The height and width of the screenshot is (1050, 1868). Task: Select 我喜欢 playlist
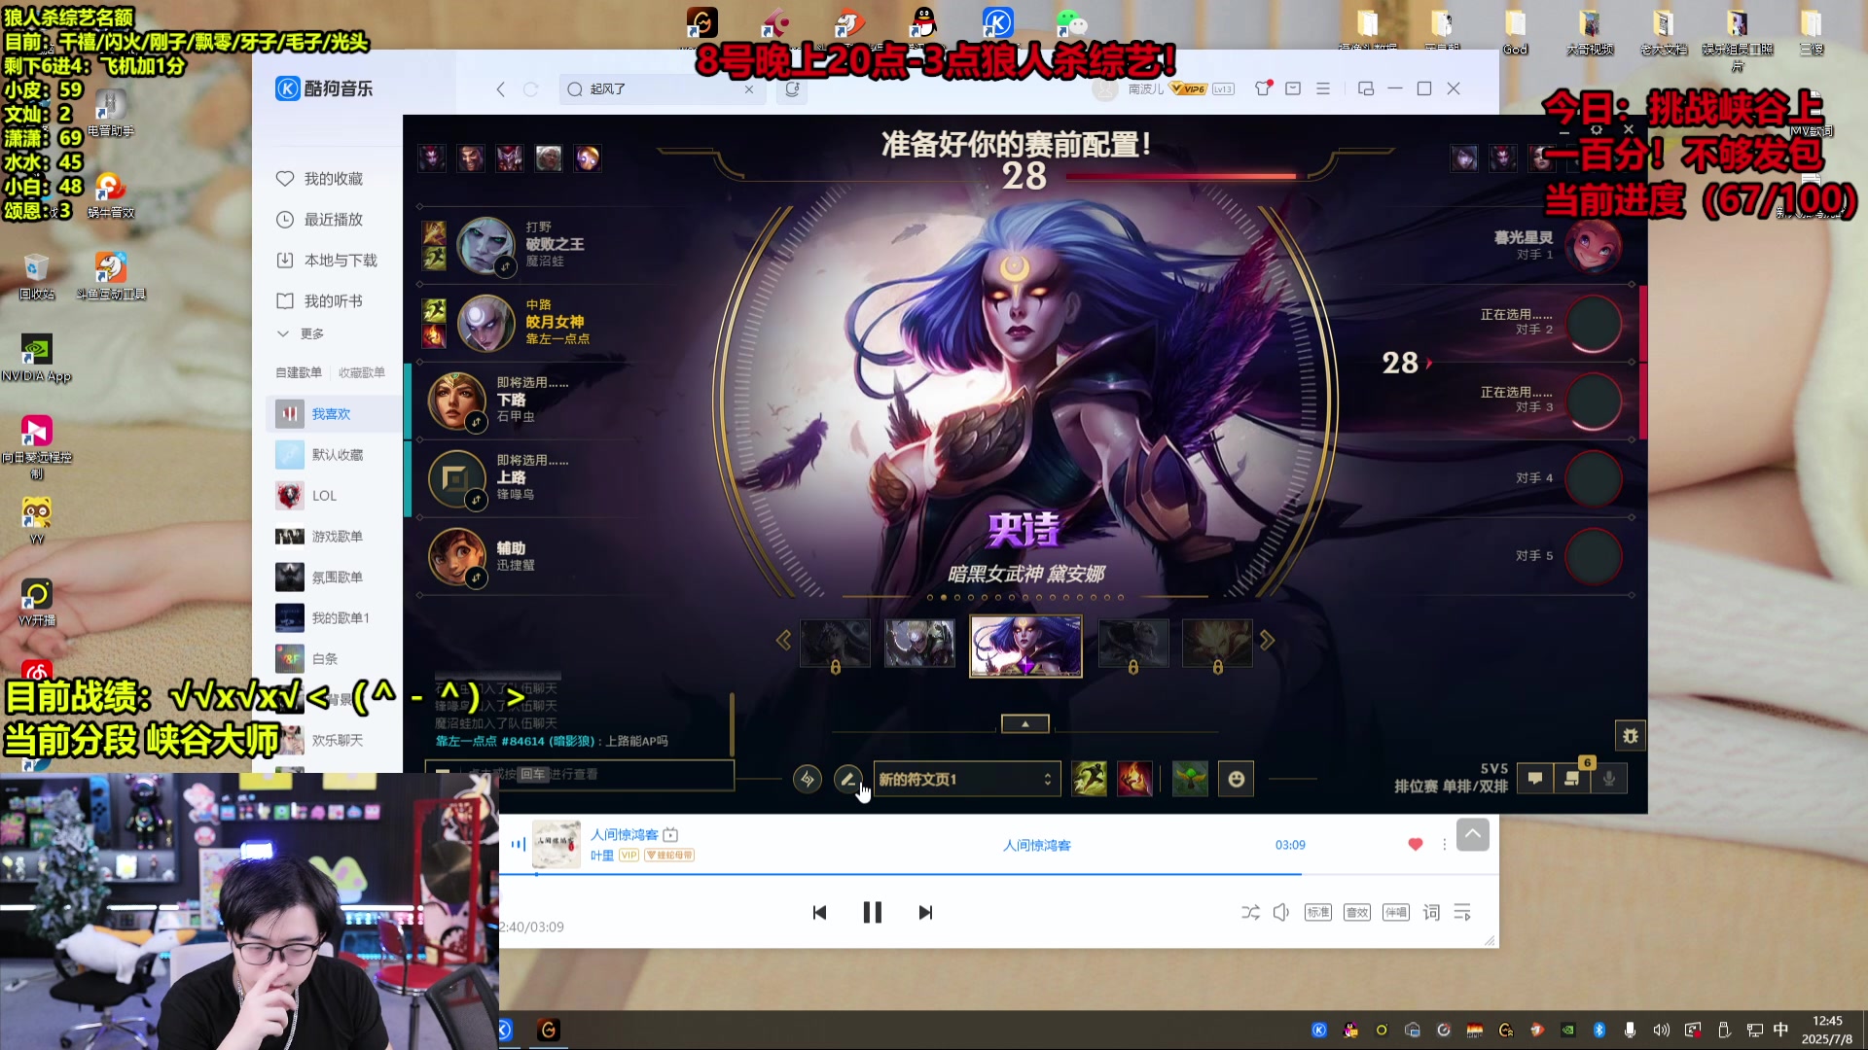coord(333,414)
